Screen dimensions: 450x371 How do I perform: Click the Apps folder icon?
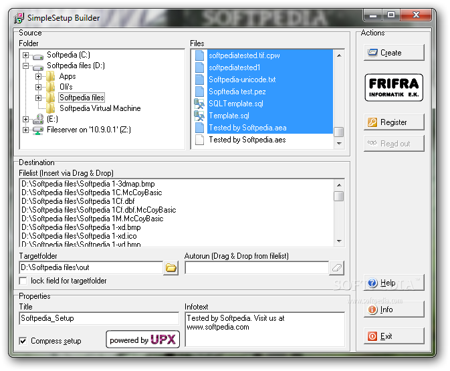(x=50, y=76)
